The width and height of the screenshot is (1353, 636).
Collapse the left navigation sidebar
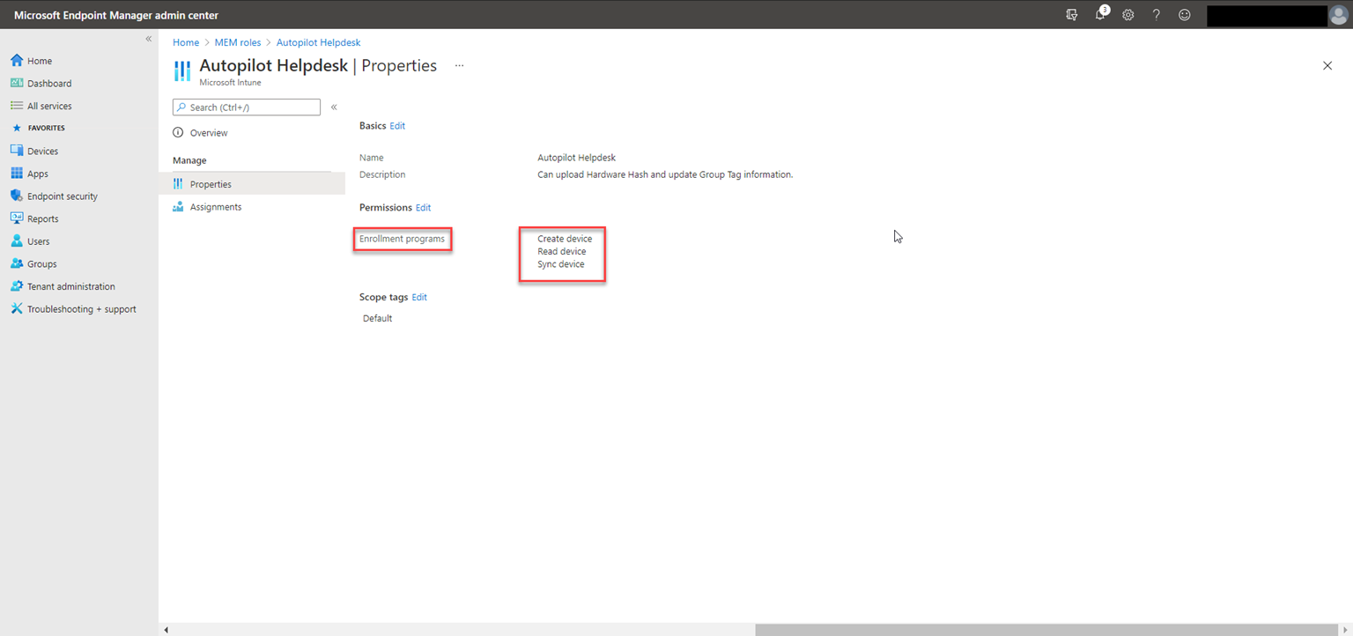coord(148,40)
